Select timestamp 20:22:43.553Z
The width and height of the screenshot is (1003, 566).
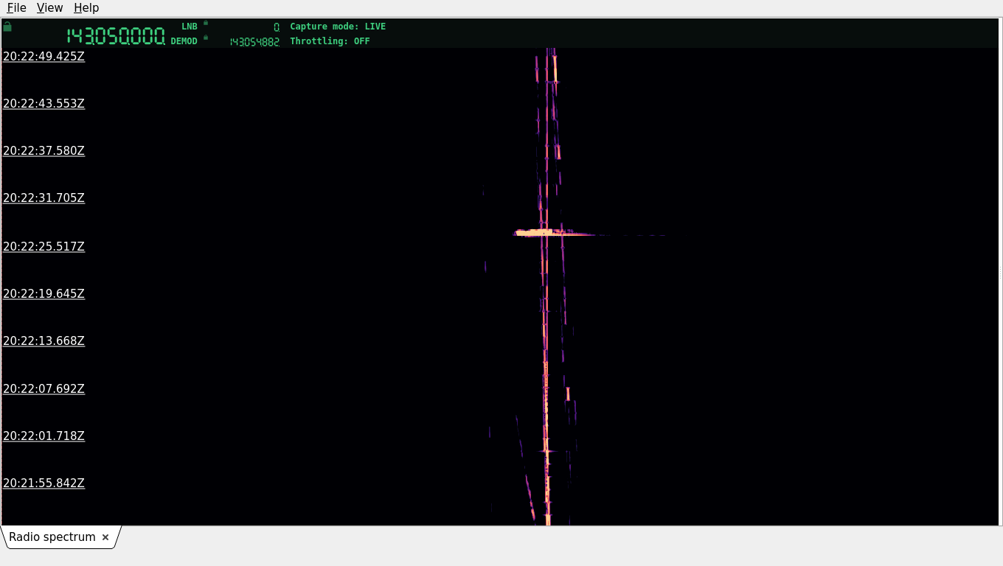pyautogui.click(x=44, y=104)
